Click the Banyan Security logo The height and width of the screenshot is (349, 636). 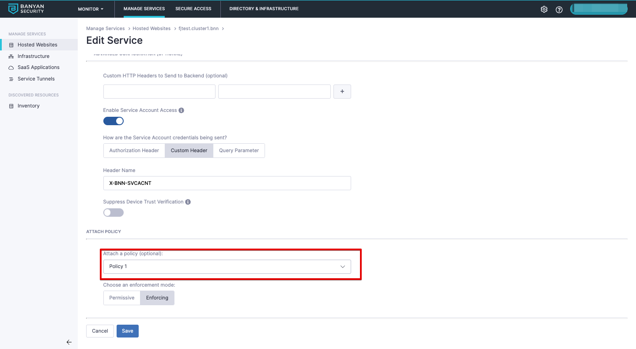tap(26, 9)
